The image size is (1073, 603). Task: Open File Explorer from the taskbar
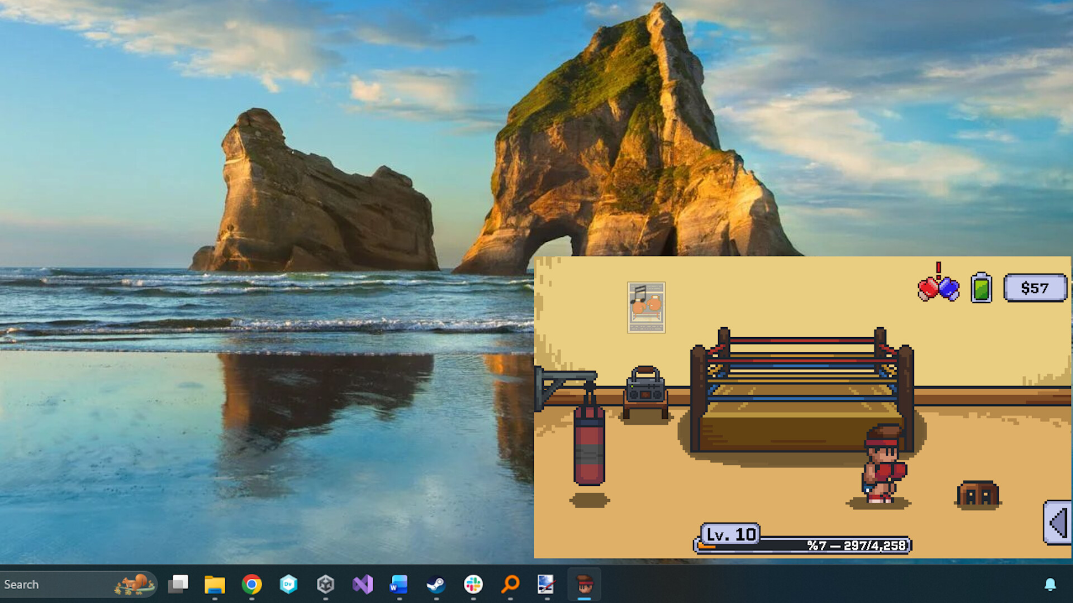point(215,585)
